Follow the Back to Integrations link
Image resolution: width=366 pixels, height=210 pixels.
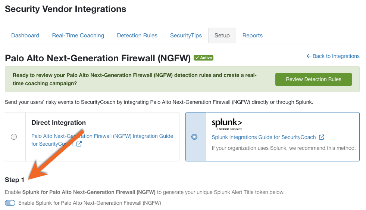333,56
